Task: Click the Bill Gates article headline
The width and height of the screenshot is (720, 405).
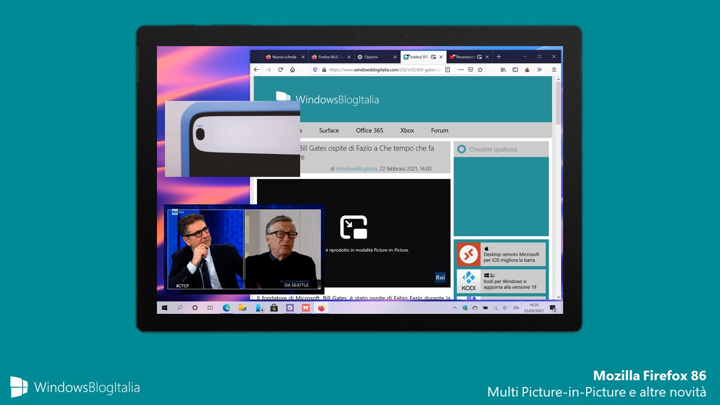Action: pos(367,153)
